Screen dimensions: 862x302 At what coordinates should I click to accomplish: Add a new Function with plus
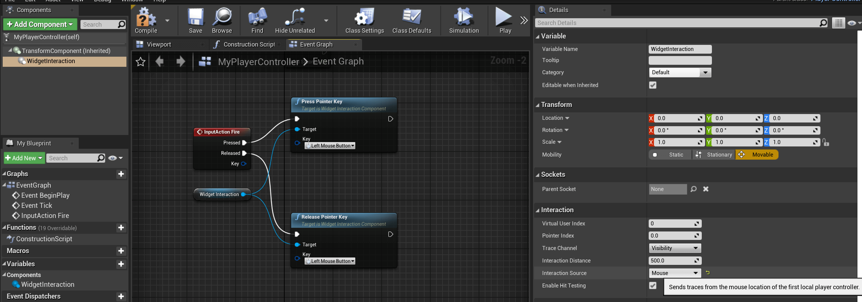(x=121, y=228)
